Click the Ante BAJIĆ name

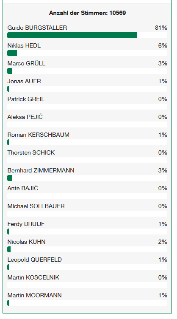click(23, 188)
